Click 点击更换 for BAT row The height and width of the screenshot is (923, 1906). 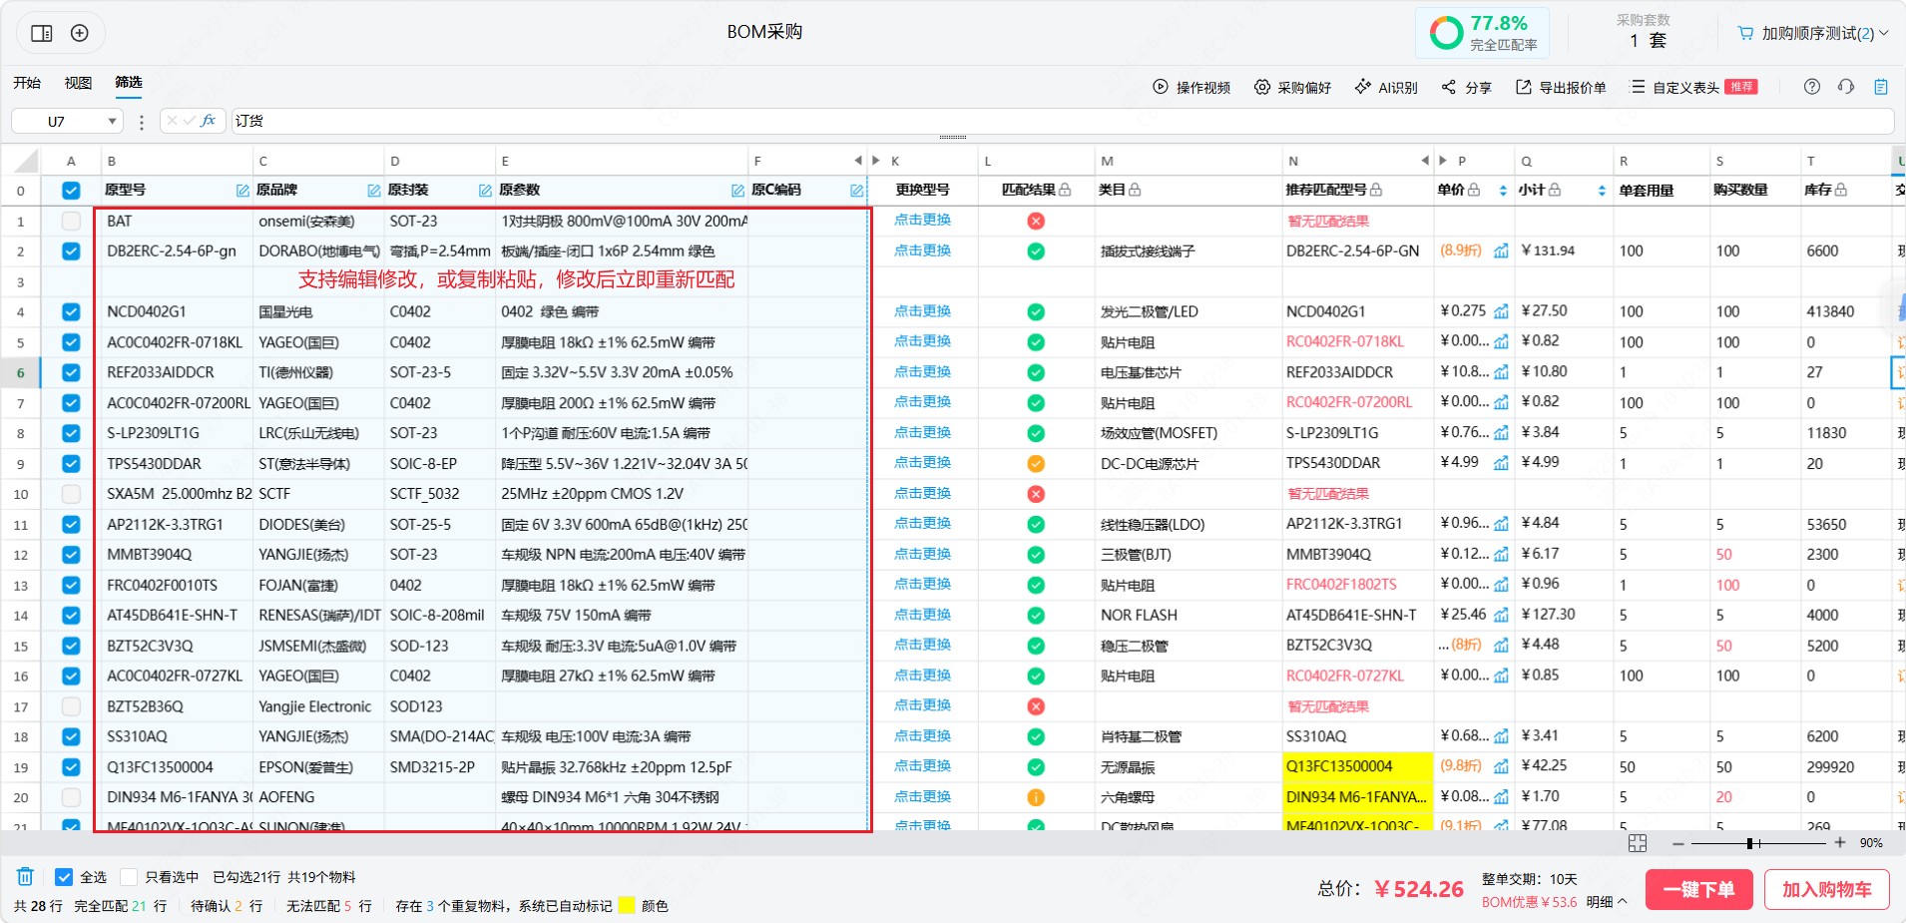coord(923,221)
